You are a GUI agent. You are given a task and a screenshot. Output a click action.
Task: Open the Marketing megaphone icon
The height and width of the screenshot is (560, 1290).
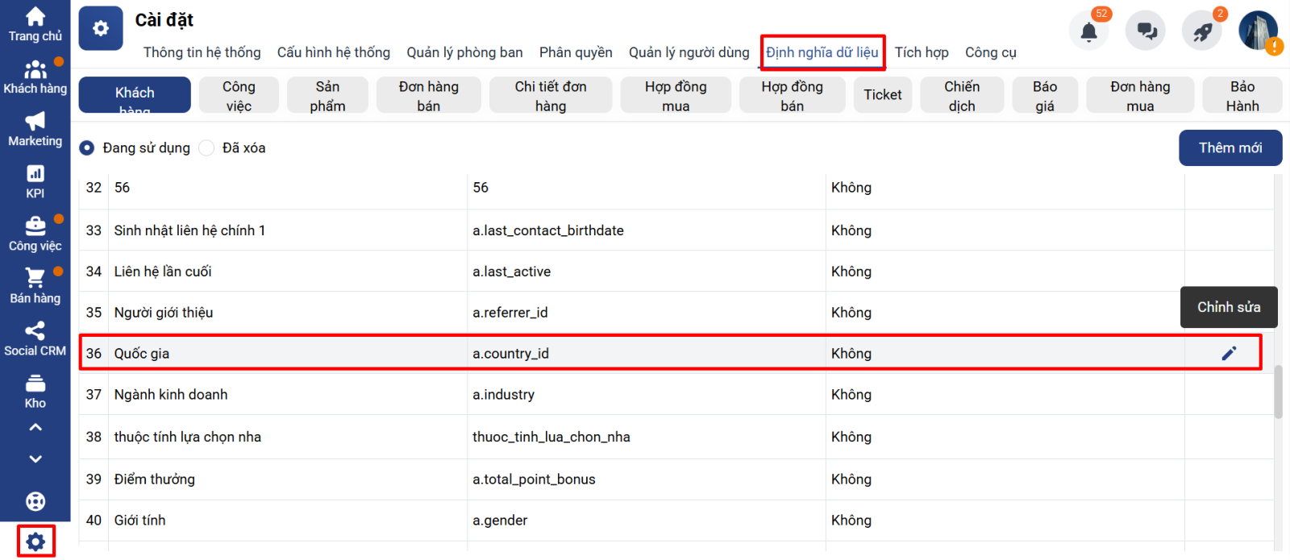pyautogui.click(x=35, y=121)
